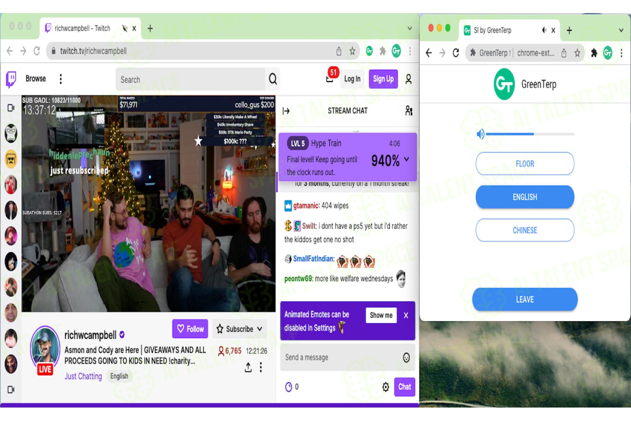
Task: Click extensions puzzle icon in GreenTerp window
Action: click(594, 53)
